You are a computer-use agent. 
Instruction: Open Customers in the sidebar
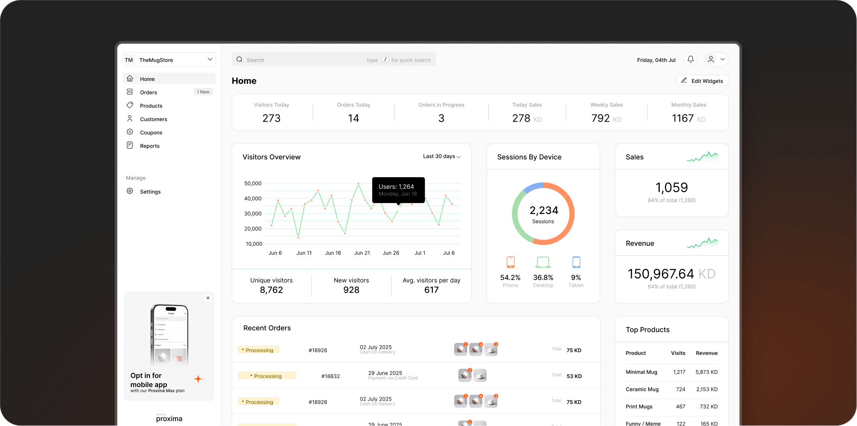(169, 119)
